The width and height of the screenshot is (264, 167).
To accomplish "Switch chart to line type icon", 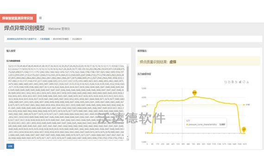I will coord(236,82).
